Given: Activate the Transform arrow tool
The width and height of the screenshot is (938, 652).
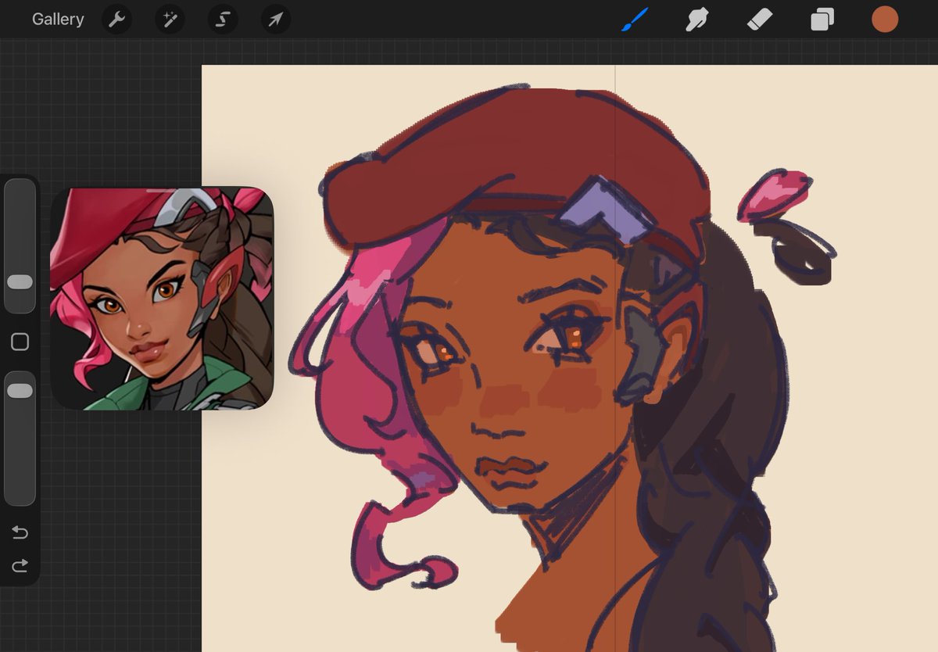Looking at the screenshot, I should tap(276, 20).
